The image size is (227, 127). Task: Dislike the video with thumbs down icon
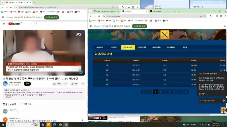tap(65, 84)
